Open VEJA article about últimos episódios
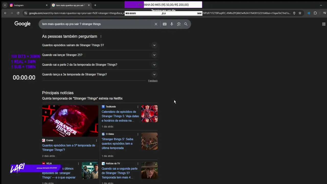327x184 pixels. tap(59, 173)
